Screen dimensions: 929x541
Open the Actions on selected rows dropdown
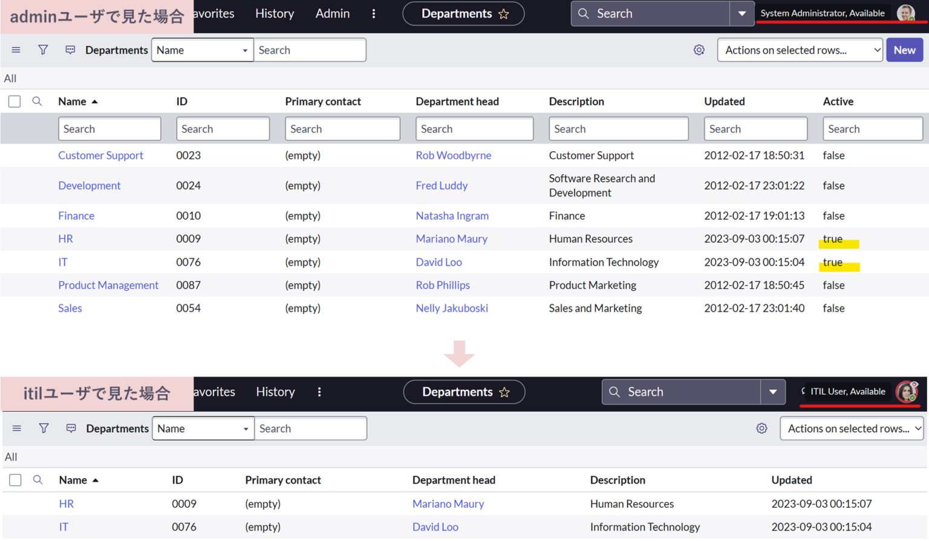click(800, 50)
